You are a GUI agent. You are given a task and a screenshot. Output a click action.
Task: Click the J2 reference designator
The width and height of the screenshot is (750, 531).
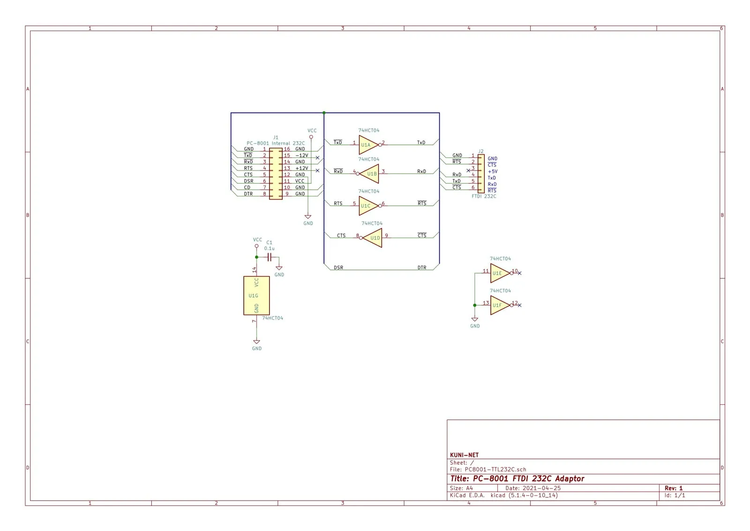point(481,151)
